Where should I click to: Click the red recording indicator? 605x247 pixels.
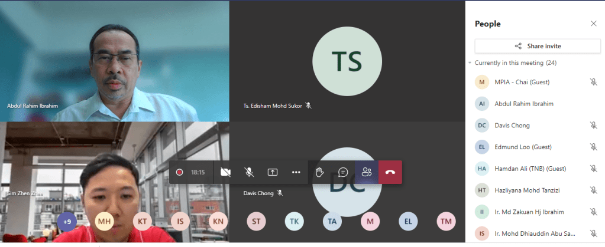(179, 172)
